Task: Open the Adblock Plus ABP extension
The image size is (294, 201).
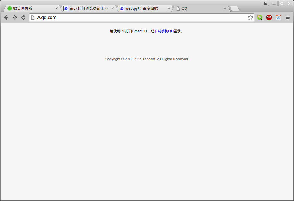Action: click(x=269, y=18)
